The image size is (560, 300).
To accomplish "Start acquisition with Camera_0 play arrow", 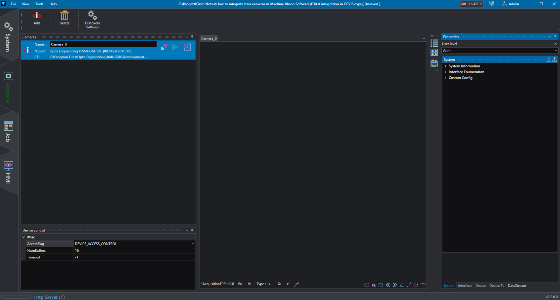I will point(175,47).
